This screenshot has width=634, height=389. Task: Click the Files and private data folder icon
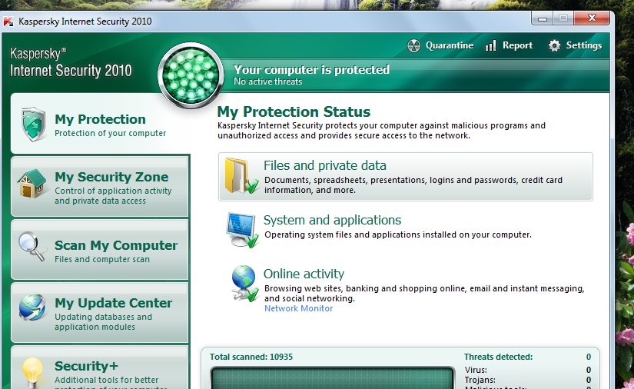tap(242, 175)
